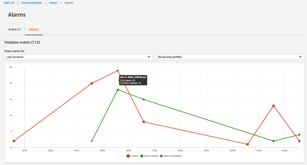Open the All security profiles dropdown
307x165 pixels.
[230, 57]
